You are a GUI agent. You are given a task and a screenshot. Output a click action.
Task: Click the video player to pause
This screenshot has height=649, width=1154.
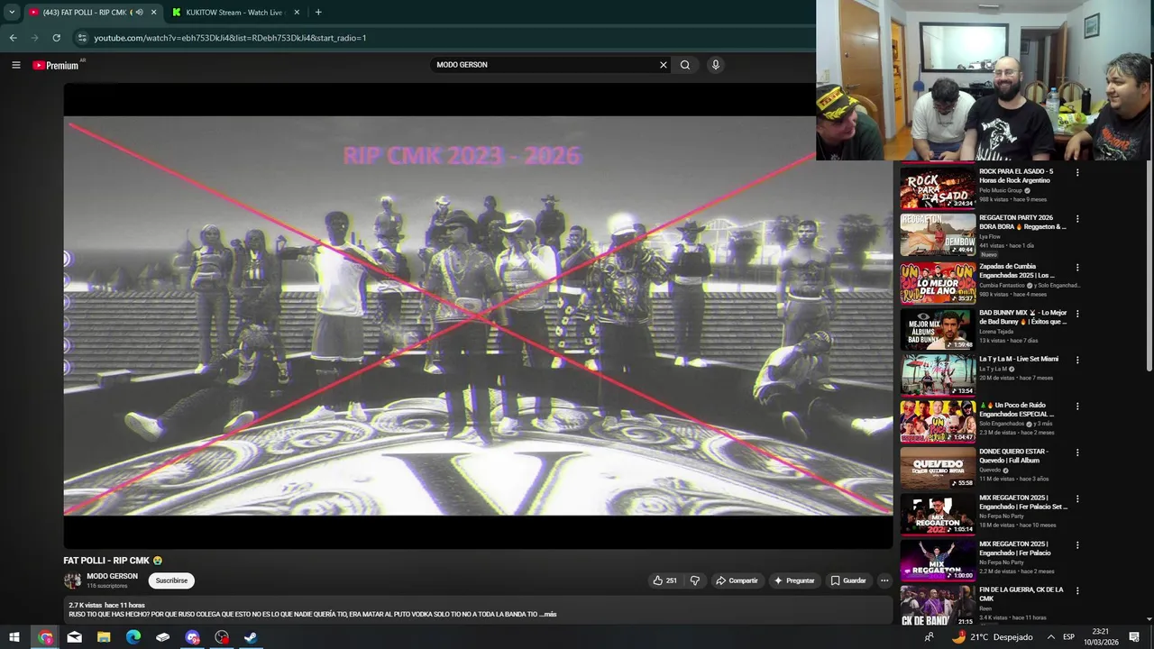[x=478, y=315]
